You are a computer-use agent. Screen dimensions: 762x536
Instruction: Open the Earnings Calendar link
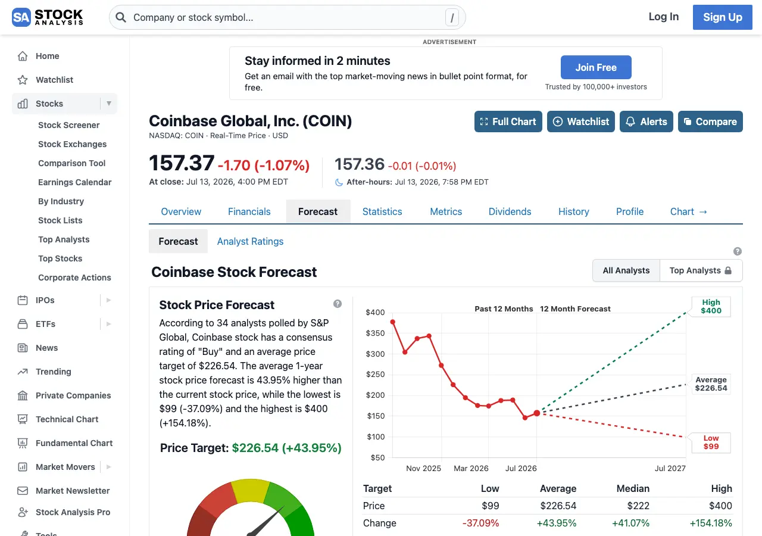pos(75,182)
